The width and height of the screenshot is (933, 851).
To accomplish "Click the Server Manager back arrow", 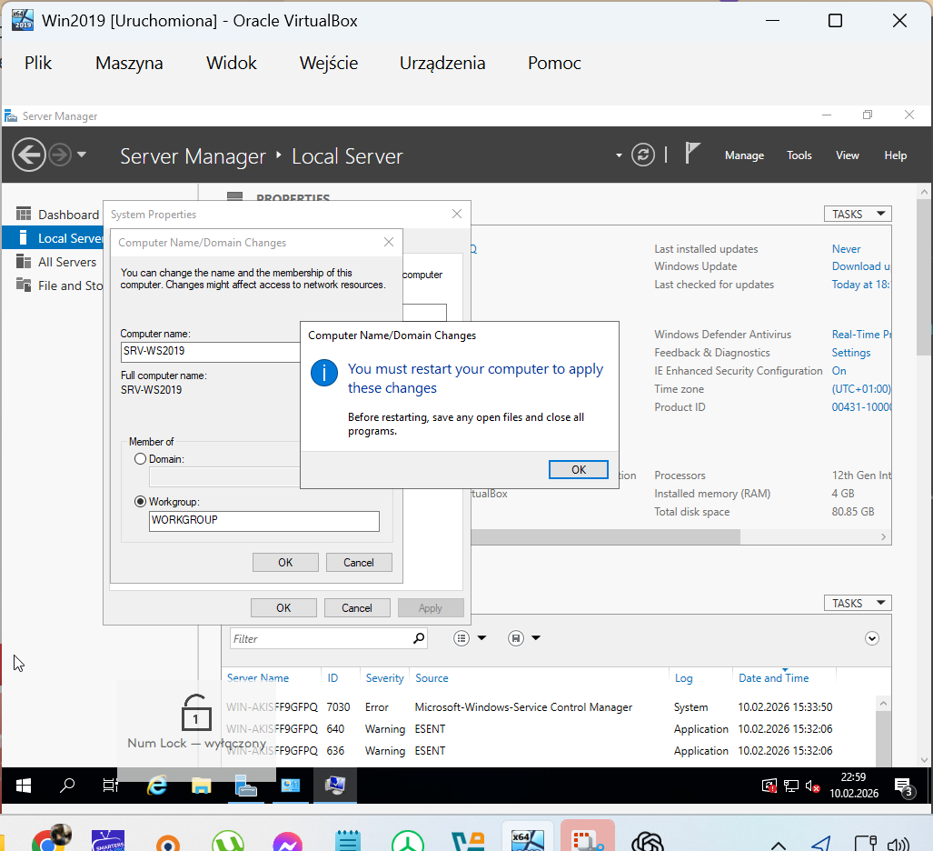I will pos(29,155).
